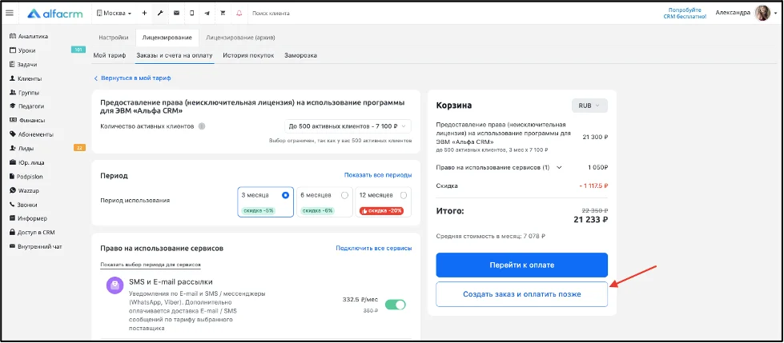
Task: Click Перейти к оплате button
Action: click(x=521, y=265)
